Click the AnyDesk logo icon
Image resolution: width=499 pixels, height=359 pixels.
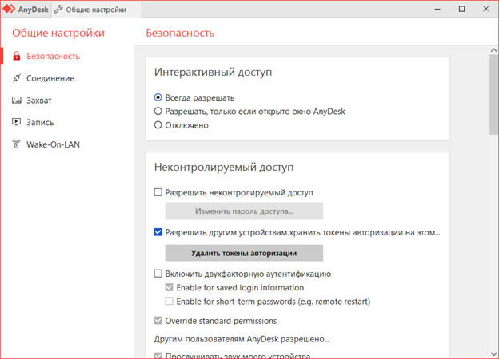[9, 9]
